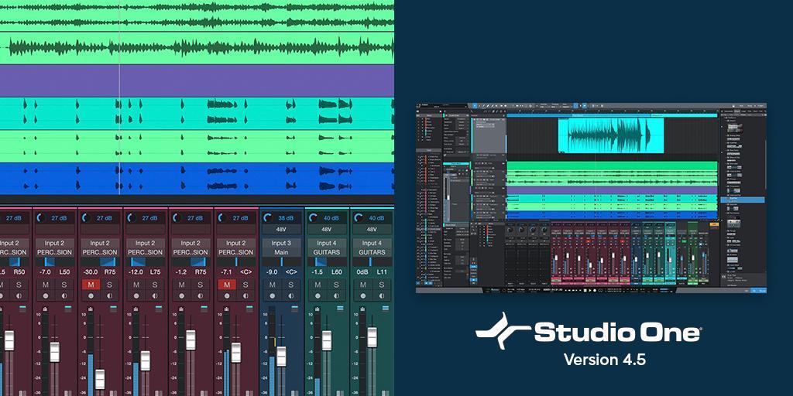Mute the -7.0 L50 percussion channel

(x=46, y=285)
